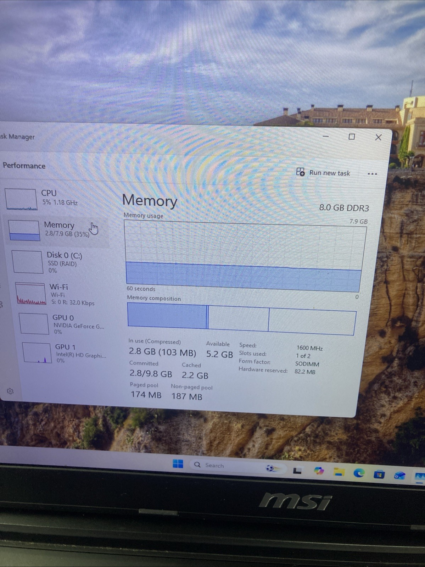The image size is (425, 567).
Task: Click the Non-paged pool value 187 MB
Action: 187,396
